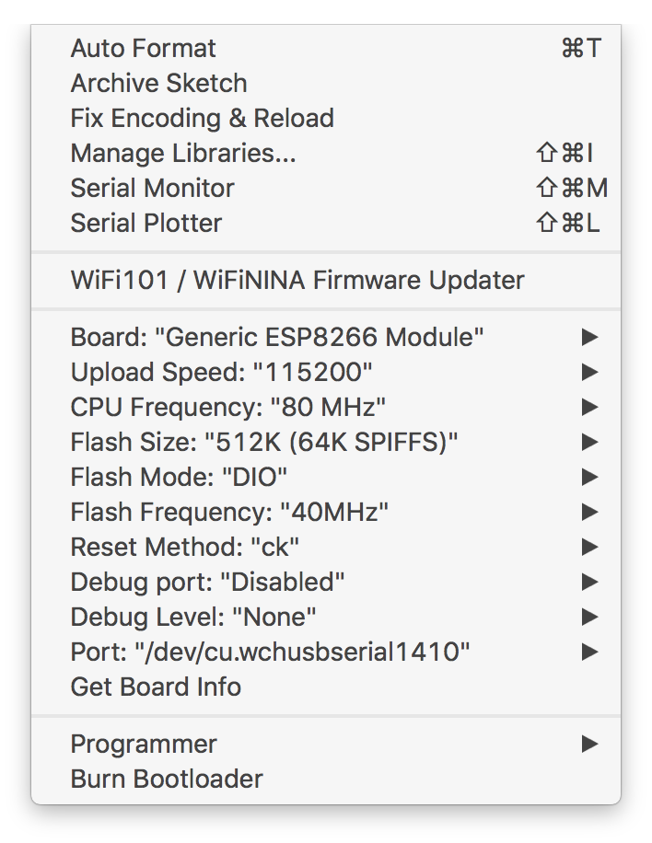Expand the Port submenu arrow
Viewport: 652px width, 843px height.
[590, 652]
